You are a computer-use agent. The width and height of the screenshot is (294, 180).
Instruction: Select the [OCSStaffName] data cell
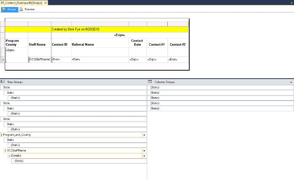click(40, 60)
